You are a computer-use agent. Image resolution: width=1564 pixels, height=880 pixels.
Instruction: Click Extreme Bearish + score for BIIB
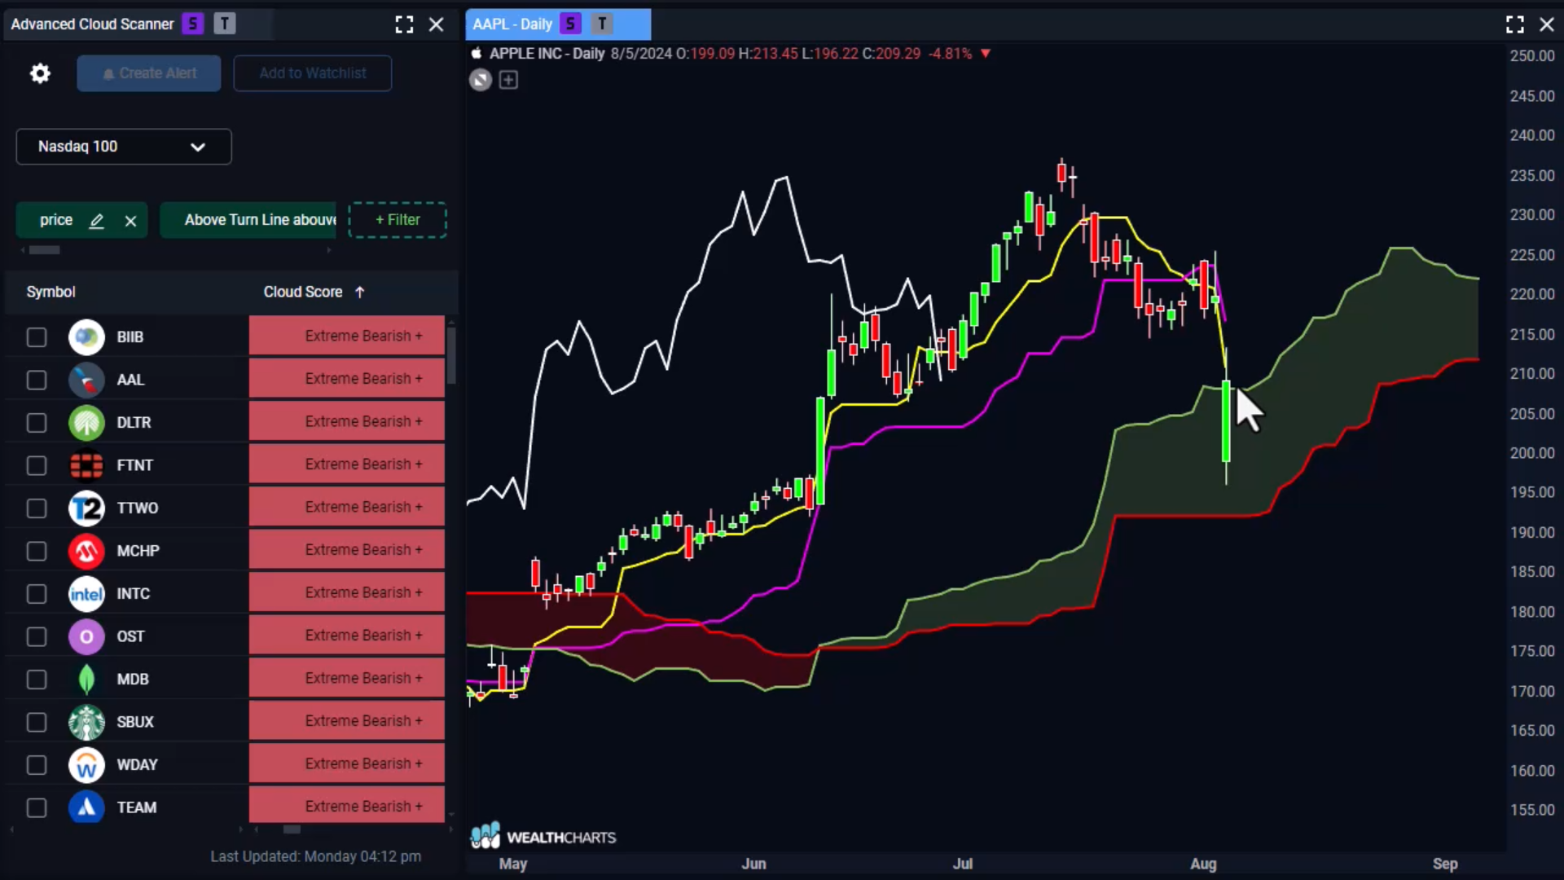coord(347,337)
